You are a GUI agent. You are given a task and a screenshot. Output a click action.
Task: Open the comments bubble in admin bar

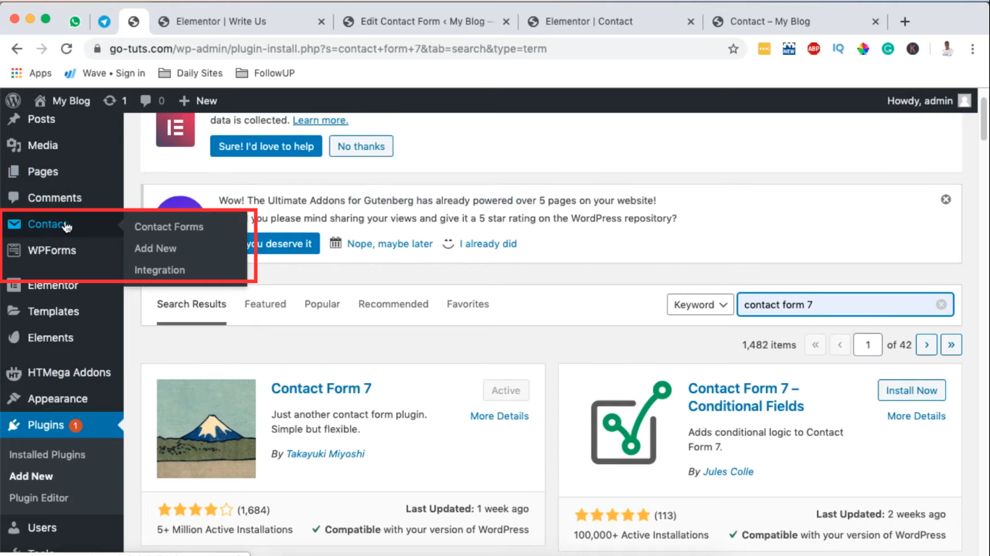tap(152, 101)
